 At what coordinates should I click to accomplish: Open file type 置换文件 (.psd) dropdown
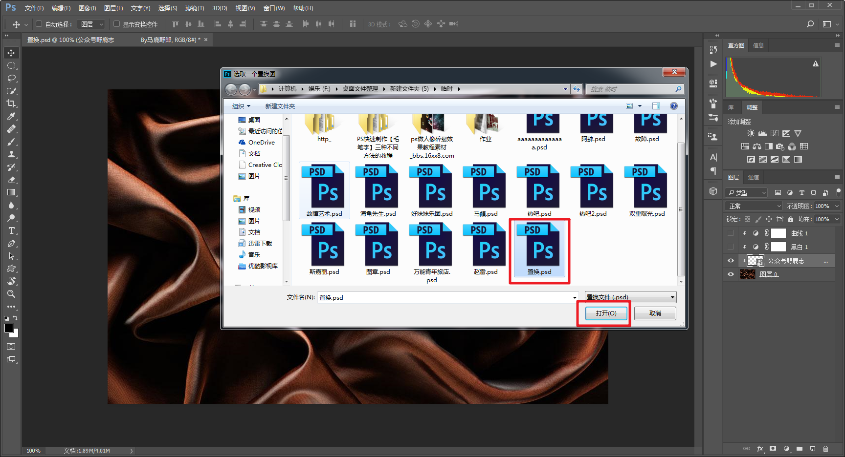(631, 297)
